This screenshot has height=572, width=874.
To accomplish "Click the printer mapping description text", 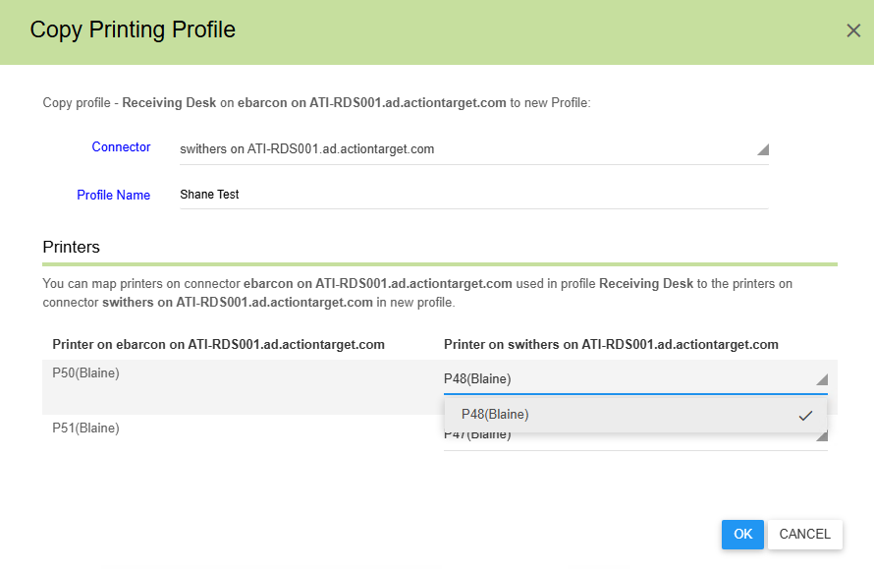I will pos(417,293).
